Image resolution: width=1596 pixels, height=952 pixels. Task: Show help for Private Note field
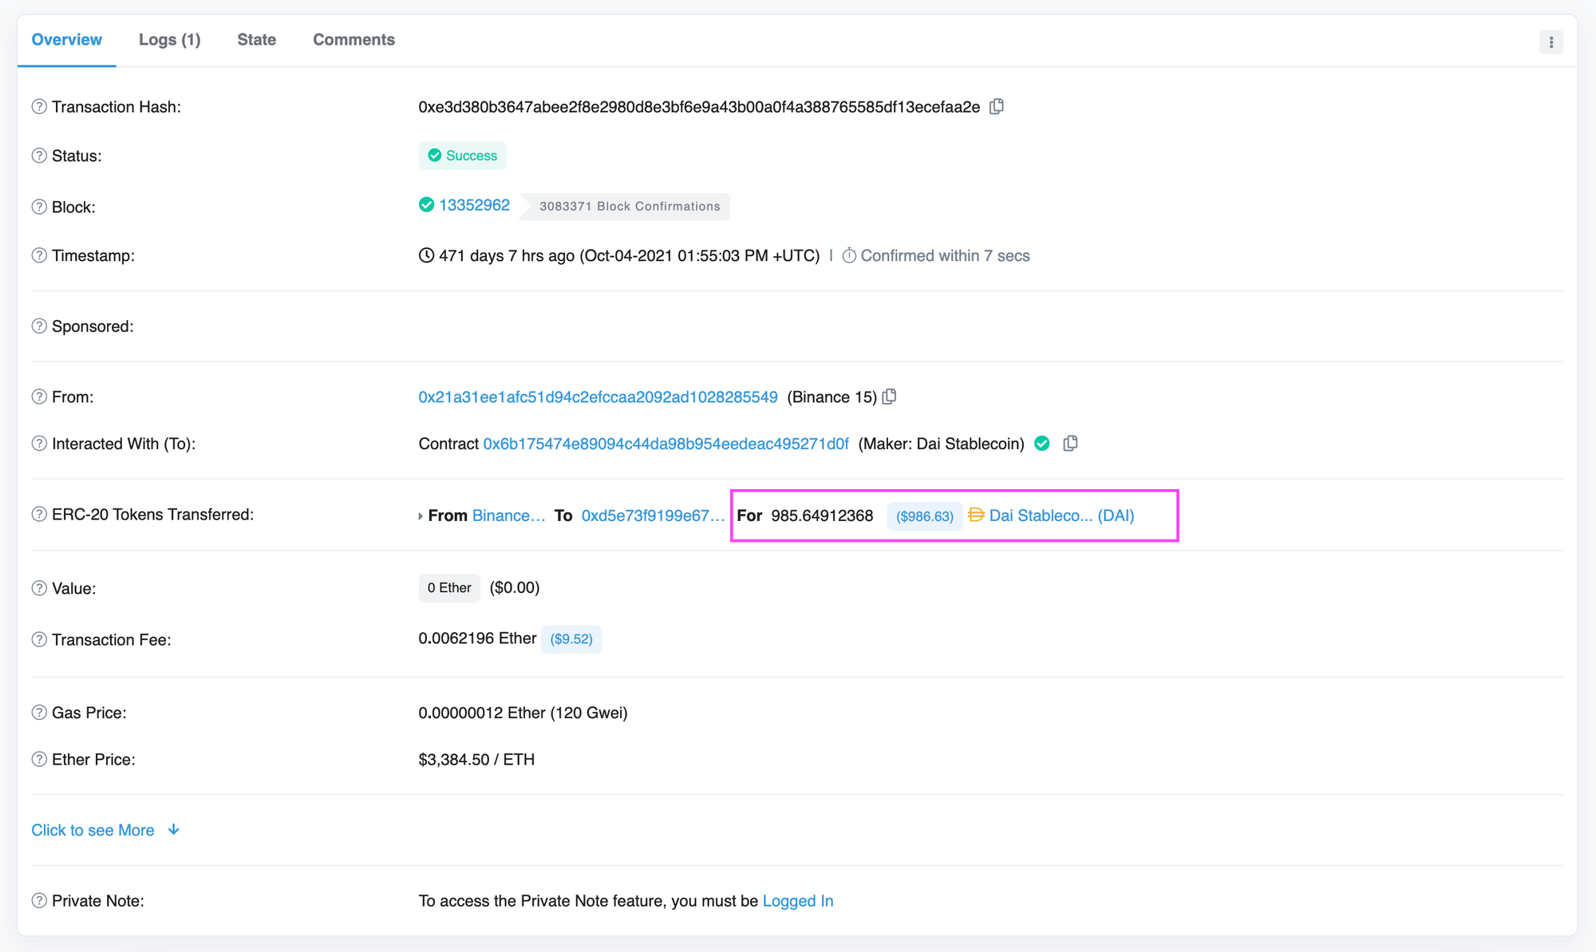click(39, 900)
